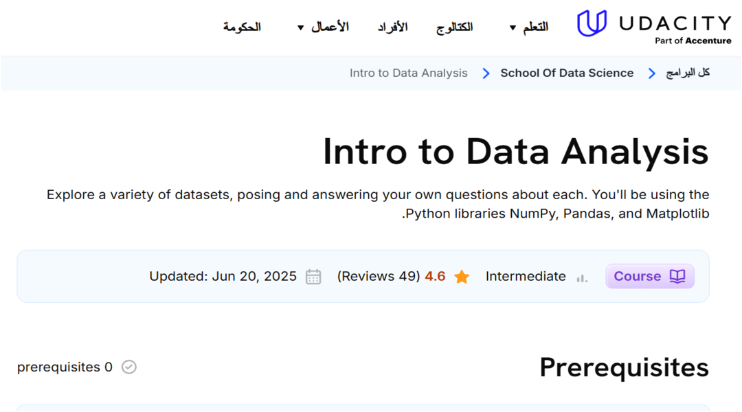Screen dimensions: 742x412
Task: Click the Intermediate level bars icon
Action: coord(582,277)
